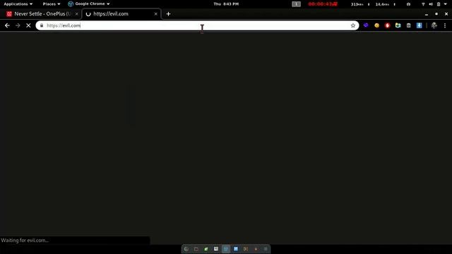This screenshot has width=452, height=254.
Task: Switch to Never Settle - OnePlus tab
Action: coord(42,14)
